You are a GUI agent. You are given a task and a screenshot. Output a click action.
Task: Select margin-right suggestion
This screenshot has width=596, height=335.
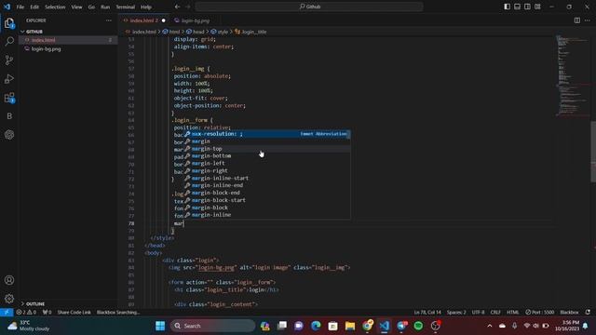267,171
